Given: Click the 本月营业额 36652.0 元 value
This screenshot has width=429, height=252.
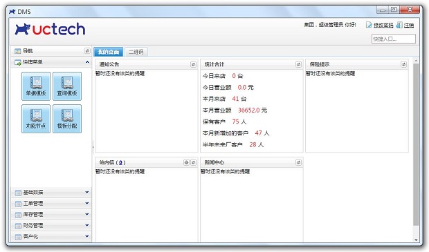Looking at the screenshot, I should pos(248,110).
